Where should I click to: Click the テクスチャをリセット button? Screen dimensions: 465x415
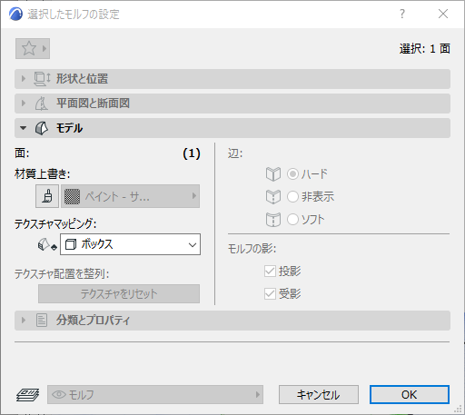[119, 293]
